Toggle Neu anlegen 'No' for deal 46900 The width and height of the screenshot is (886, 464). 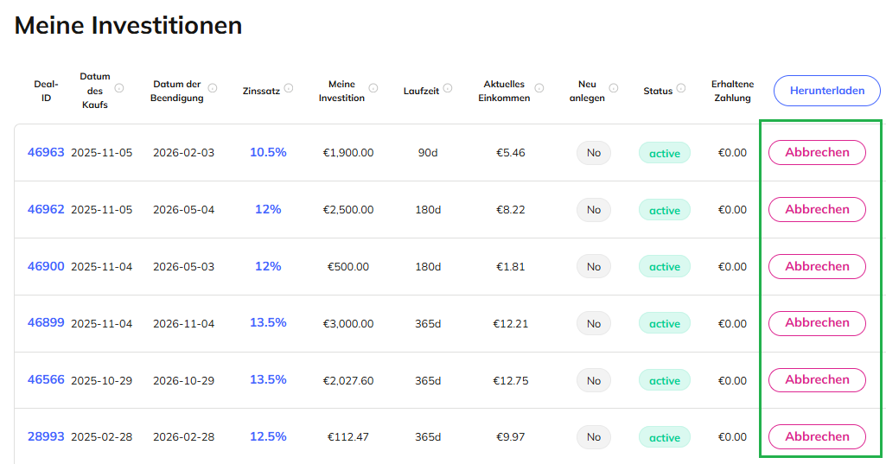click(x=594, y=267)
